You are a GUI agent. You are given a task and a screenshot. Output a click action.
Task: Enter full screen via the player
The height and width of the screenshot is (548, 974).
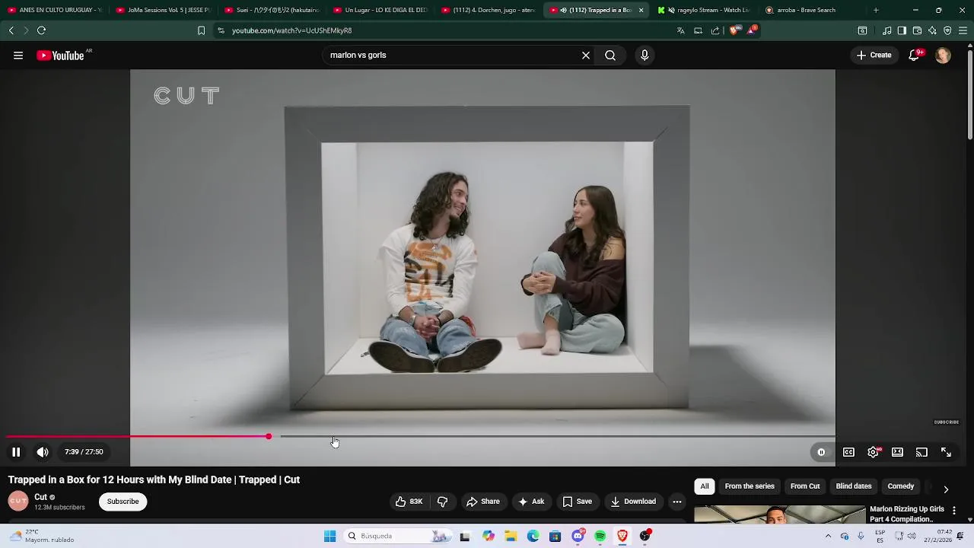946,452
